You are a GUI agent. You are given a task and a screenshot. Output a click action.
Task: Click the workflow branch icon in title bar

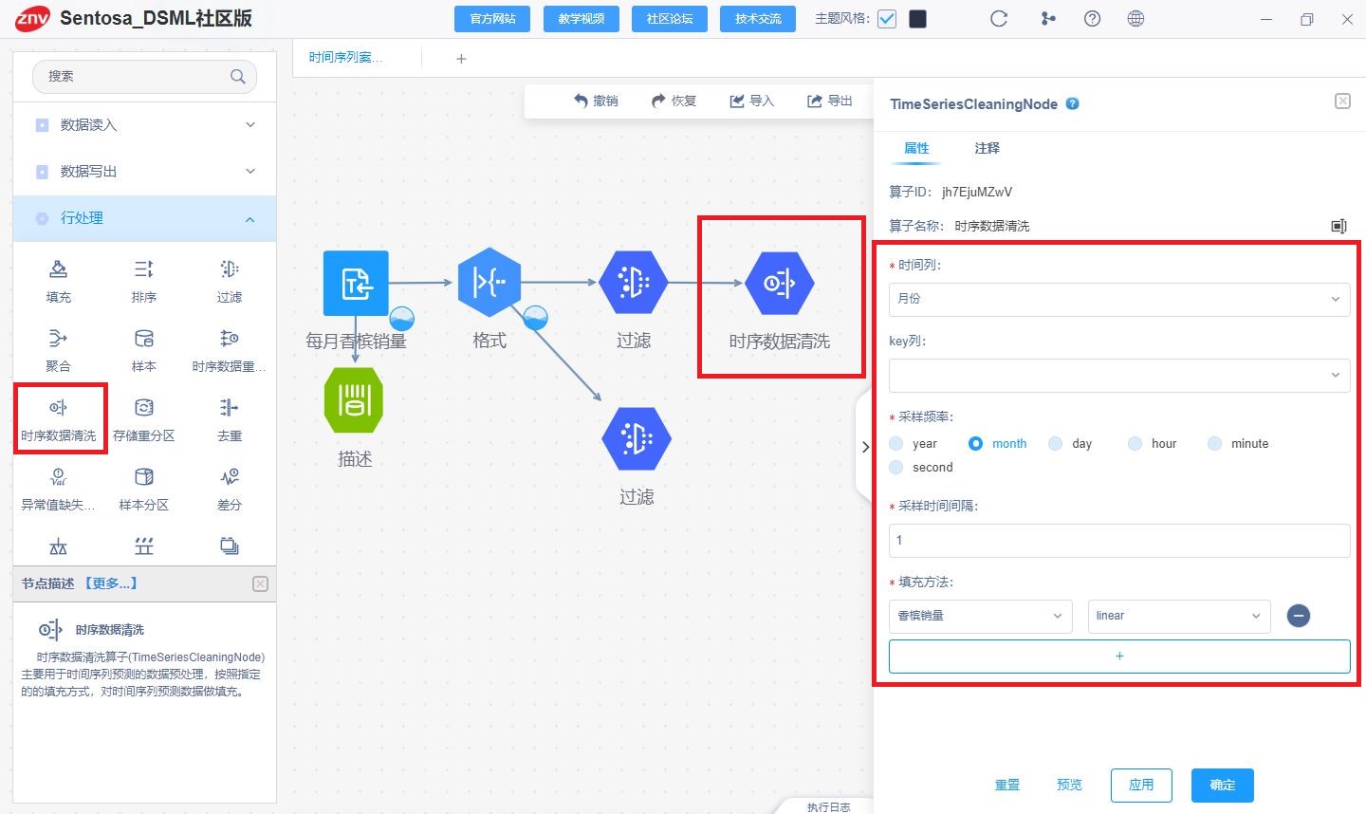tap(1048, 19)
